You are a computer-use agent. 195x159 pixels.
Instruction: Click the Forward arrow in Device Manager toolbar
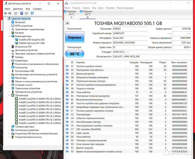click(10, 13)
